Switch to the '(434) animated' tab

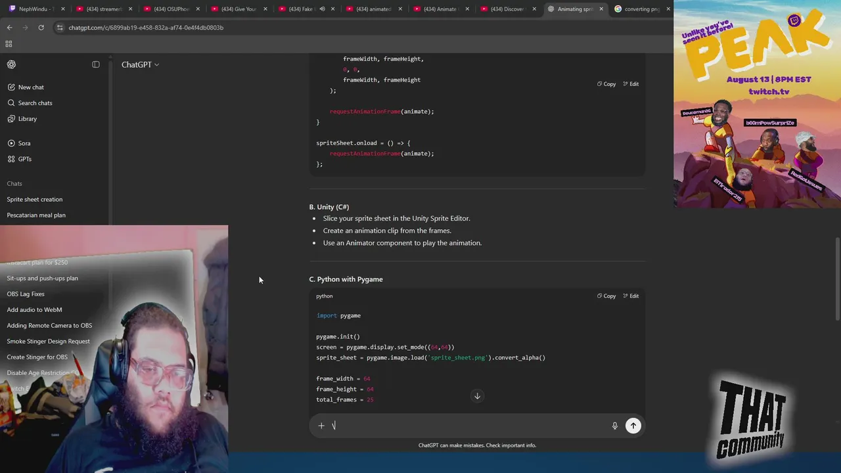[374, 9]
